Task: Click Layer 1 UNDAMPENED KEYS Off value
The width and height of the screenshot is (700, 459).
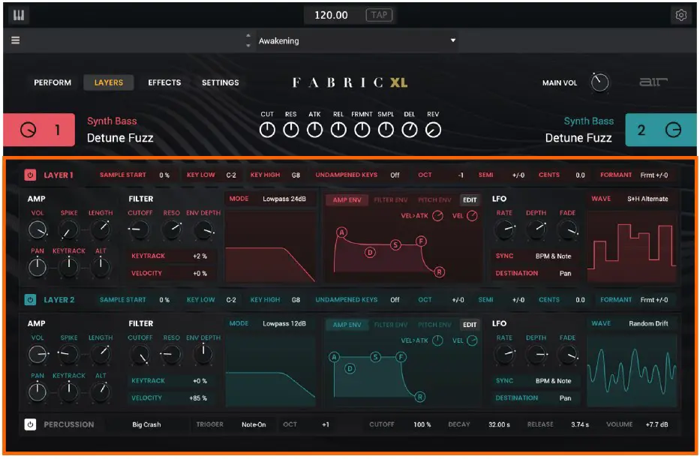Action: (x=395, y=175)
